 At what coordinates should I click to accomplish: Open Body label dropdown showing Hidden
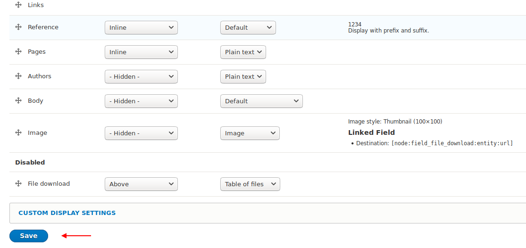(141, 101)
